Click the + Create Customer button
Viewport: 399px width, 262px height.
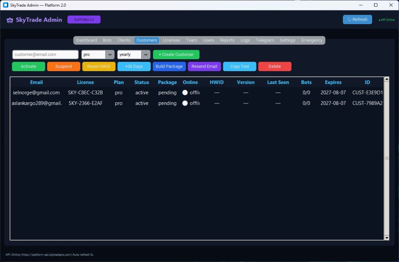(x=176, y=54)
